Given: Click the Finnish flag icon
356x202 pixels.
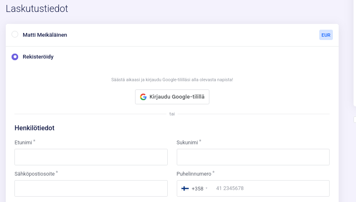Looking at the screenshot, I should 185,188.
